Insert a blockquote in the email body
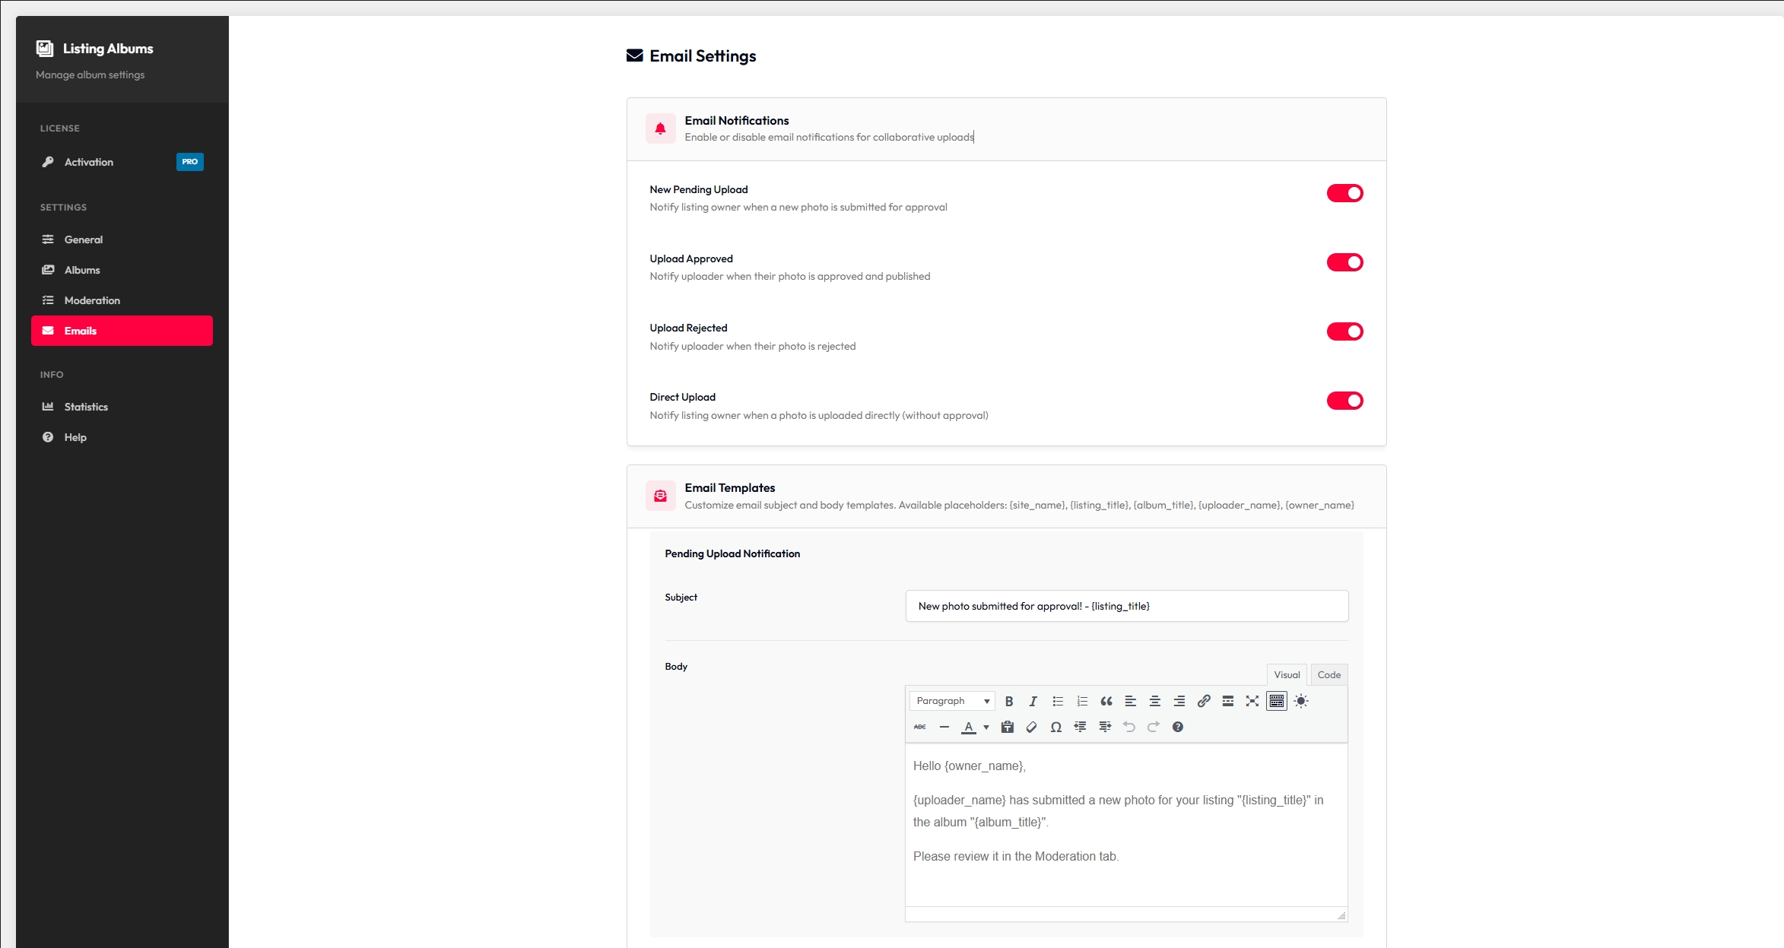This screenshot has width=1784, height=948. point(1106,701)
